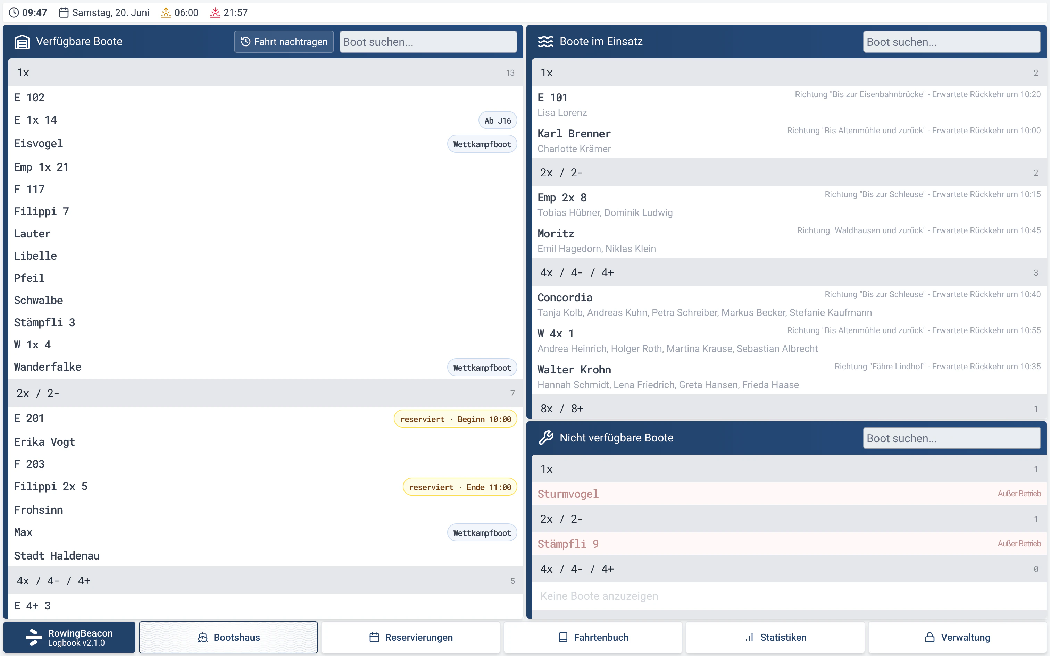Click the clock icon next to 09:47
The width and height of the screenshot is (1050, 656).
coord(14,12)
